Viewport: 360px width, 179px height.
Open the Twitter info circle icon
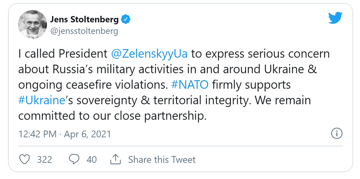click(x=337, y=134)
